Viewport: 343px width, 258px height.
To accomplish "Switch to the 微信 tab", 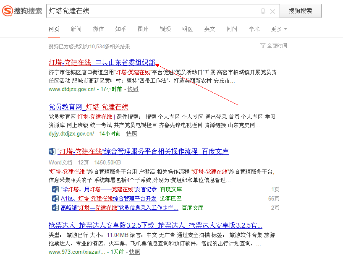I will tap(98, 29).
